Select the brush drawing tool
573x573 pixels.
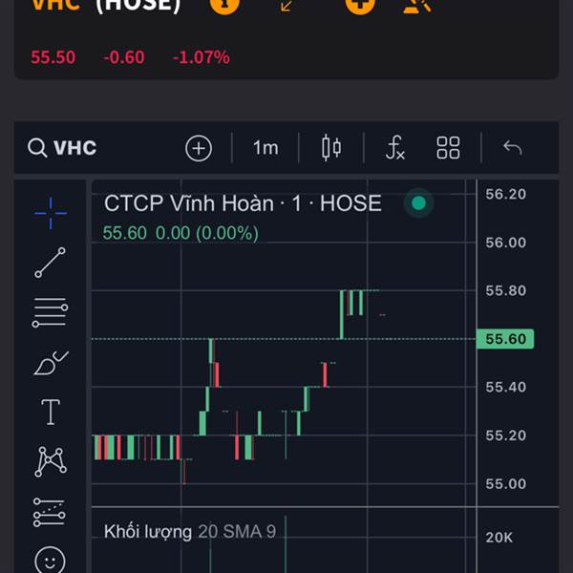(49, 364)
